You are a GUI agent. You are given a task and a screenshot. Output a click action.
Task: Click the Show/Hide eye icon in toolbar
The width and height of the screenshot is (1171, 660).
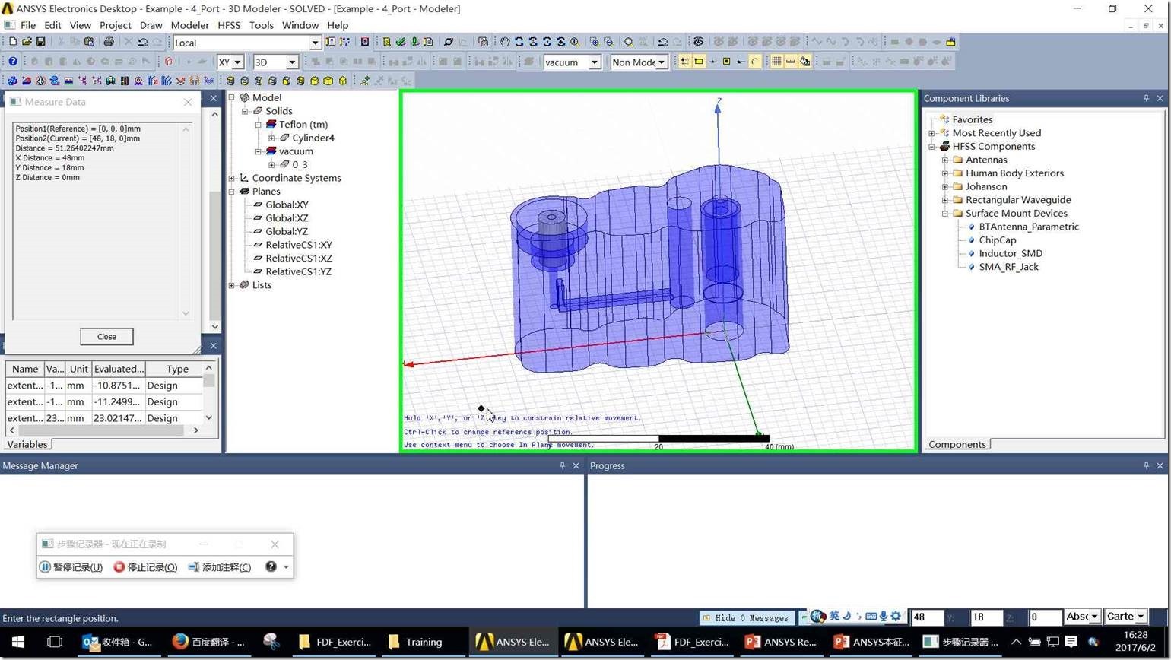click(x=698, y=42)
